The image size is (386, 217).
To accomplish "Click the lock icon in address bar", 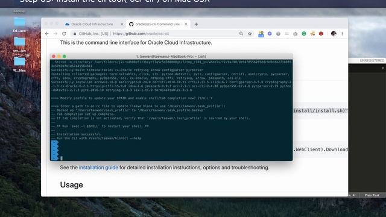I will point(75,34).
